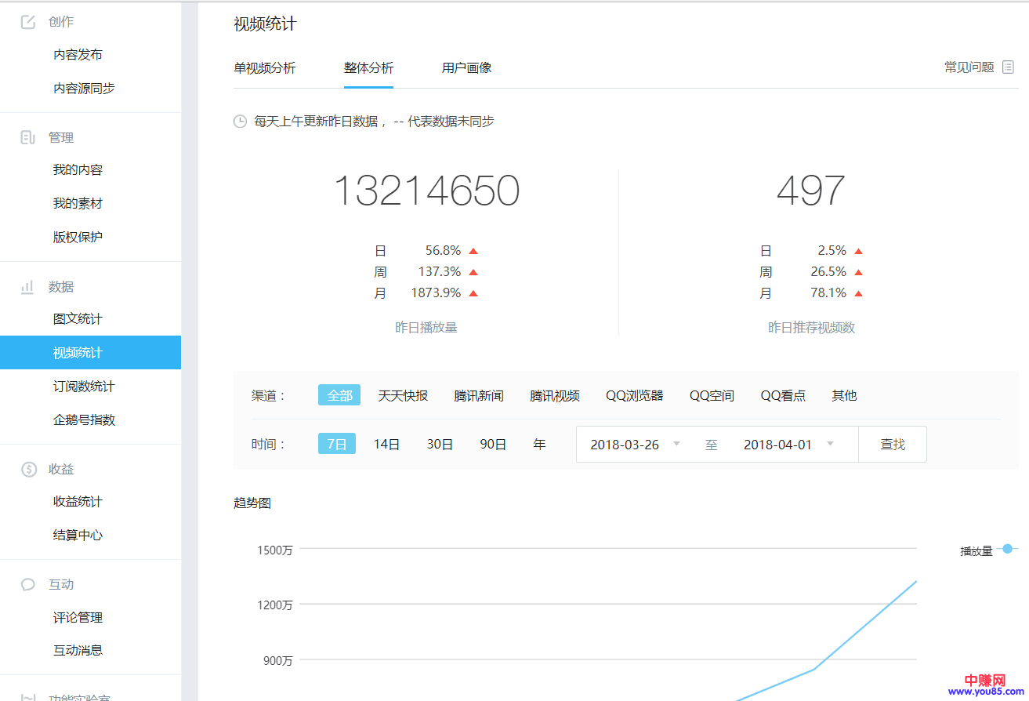Click the 数据 bar chart icon

(28, 287)
